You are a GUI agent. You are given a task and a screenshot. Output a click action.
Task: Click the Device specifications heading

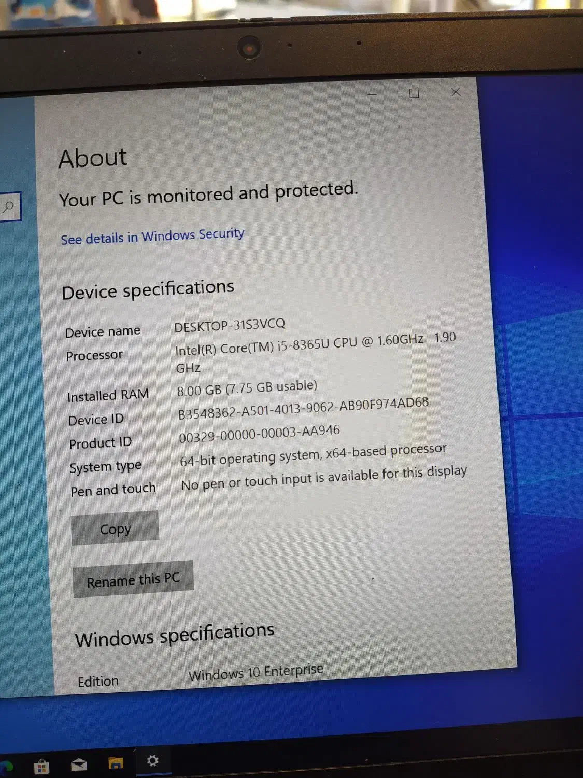(148, 289)
